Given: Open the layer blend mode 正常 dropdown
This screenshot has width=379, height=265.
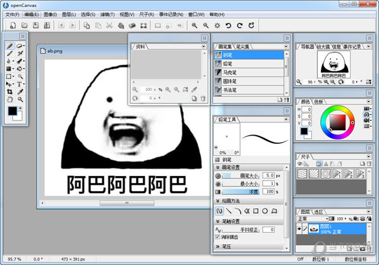Looking at the screenshot, I should point(312,219).
